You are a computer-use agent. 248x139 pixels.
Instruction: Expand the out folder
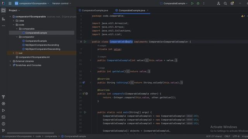(14, 53)
